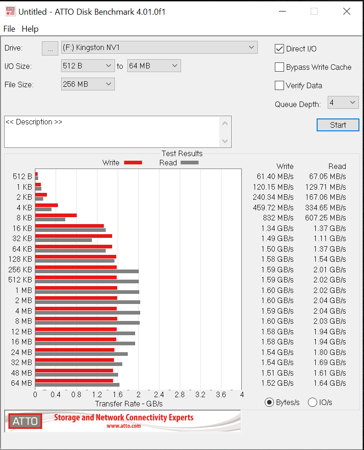This screenshot has width=364, height=450.
Task: Click the Test Results heading
Action: tap(182, 153)
